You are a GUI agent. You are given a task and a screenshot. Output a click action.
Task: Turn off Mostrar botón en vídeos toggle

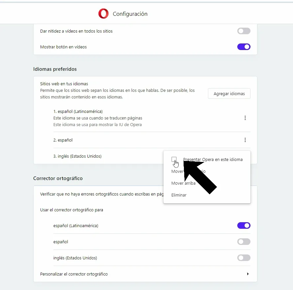(x=244, y=47)
